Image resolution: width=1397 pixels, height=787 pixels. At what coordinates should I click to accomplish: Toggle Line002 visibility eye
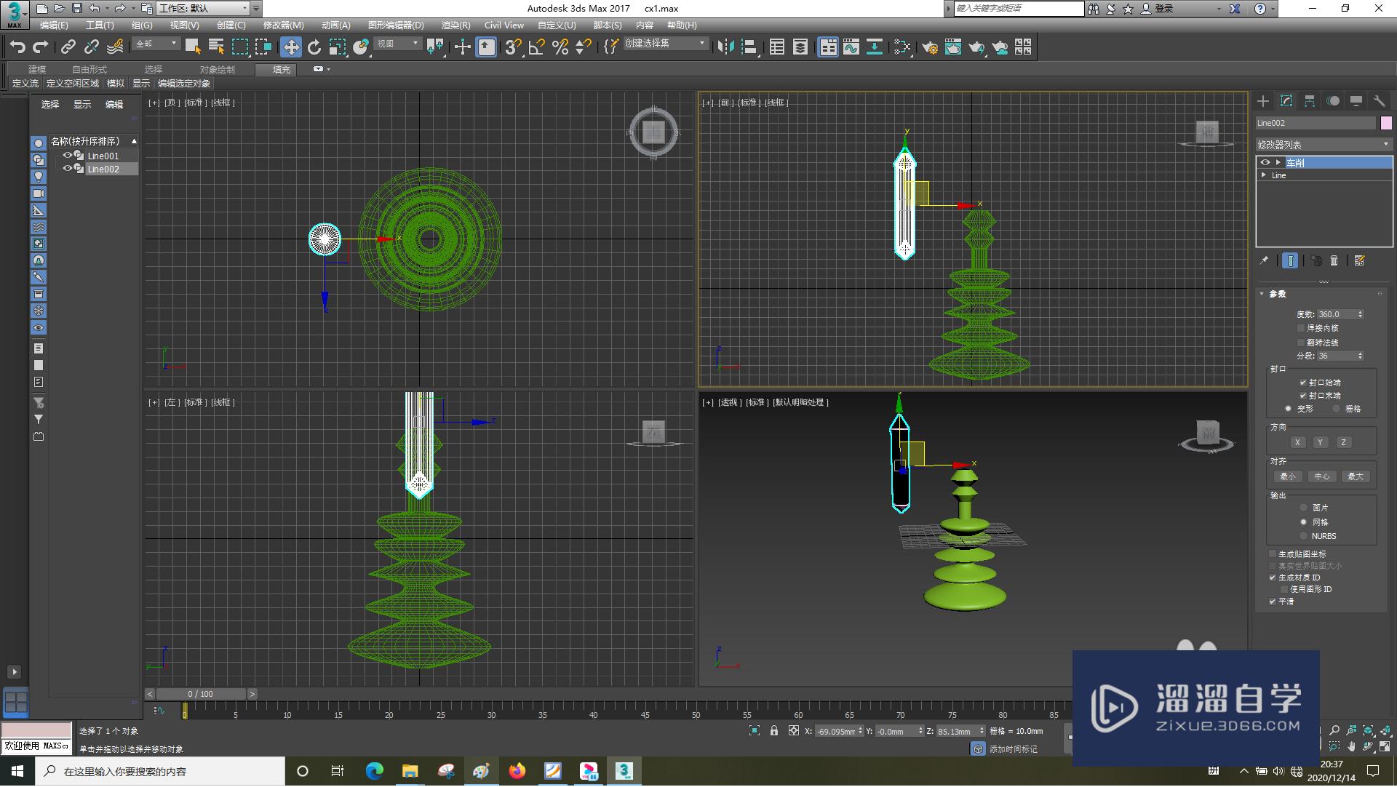[68, 169]
